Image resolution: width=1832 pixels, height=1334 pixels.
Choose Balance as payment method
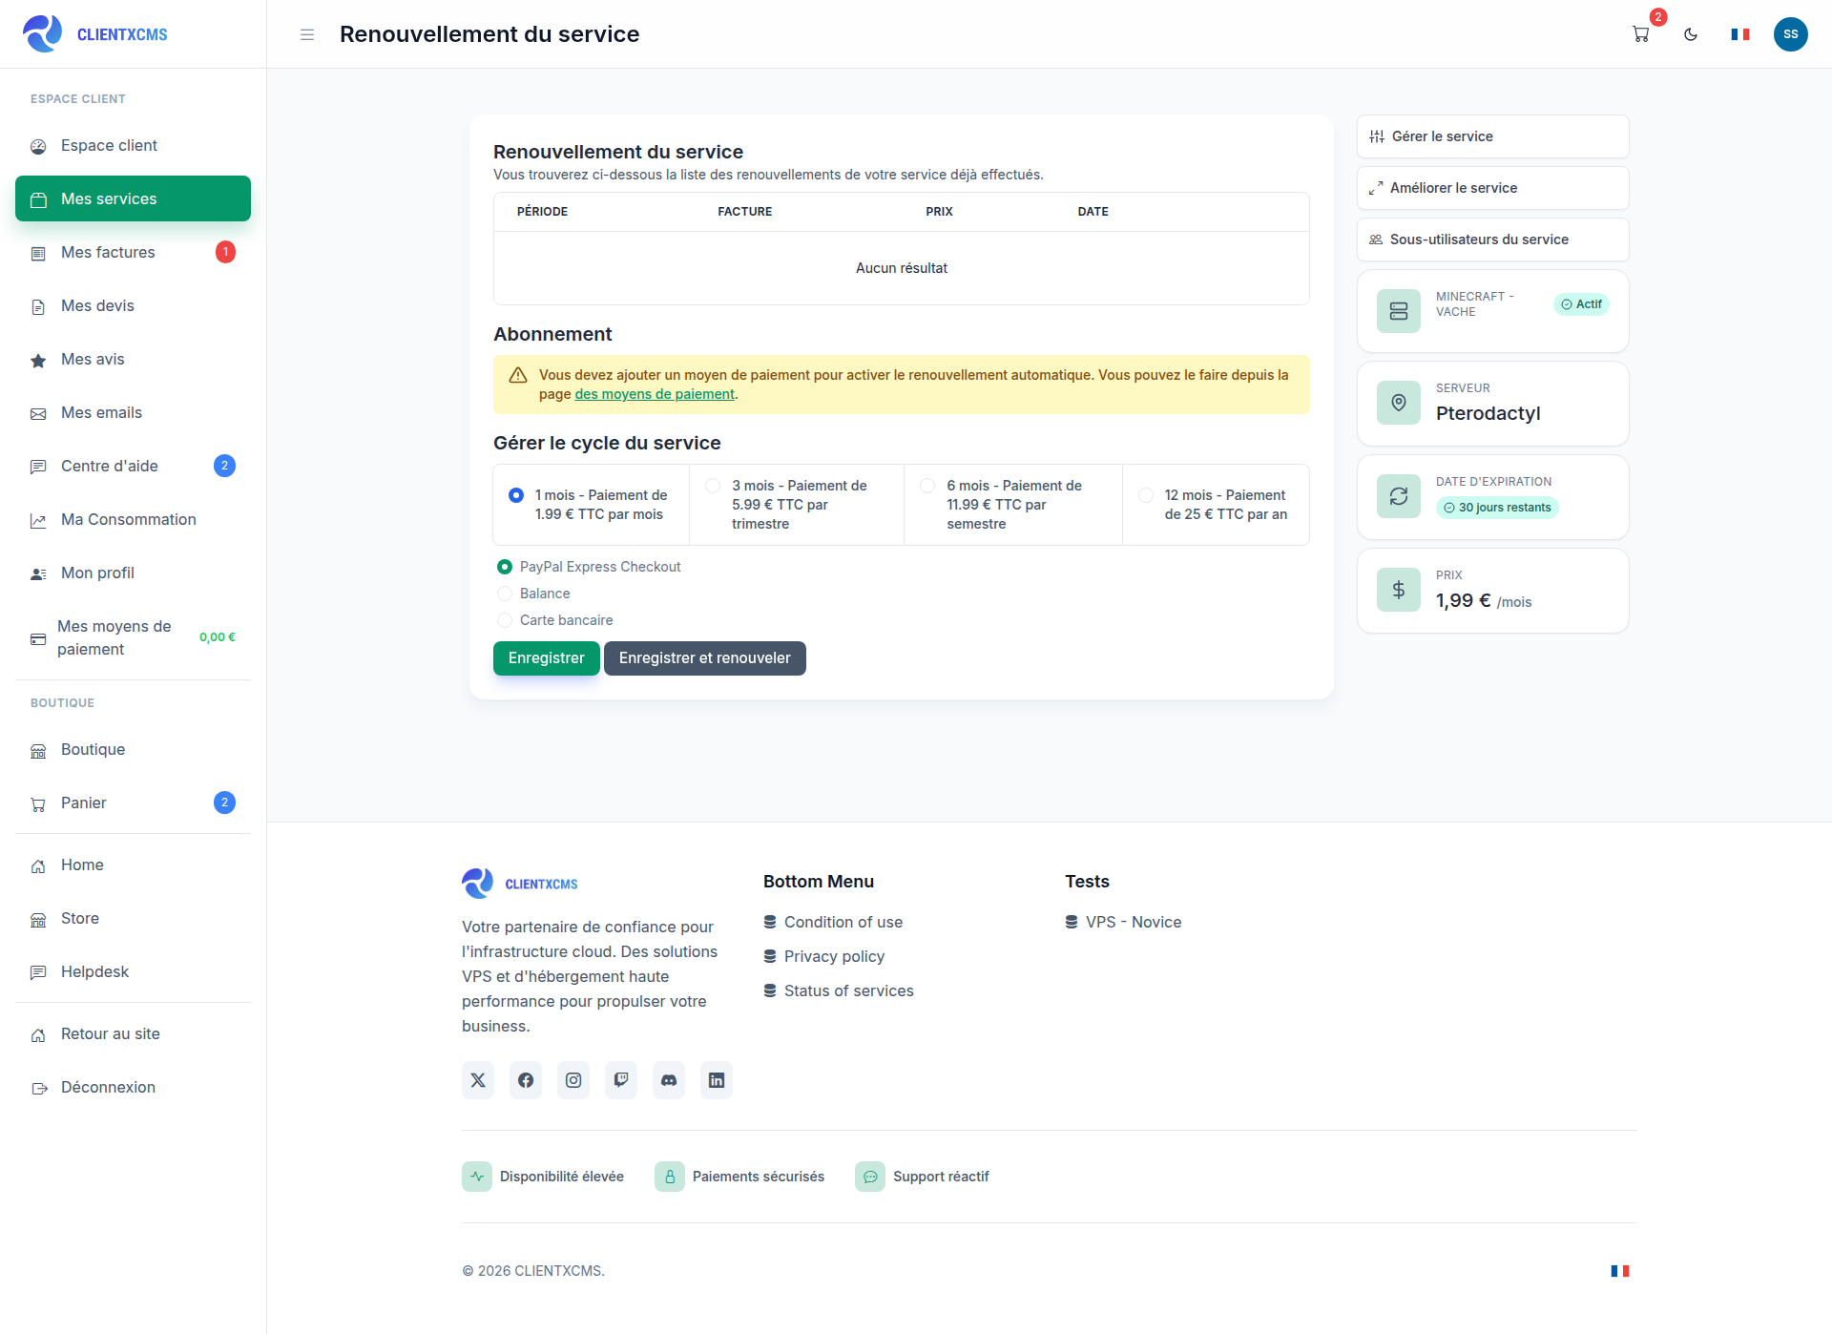point(505,594)
